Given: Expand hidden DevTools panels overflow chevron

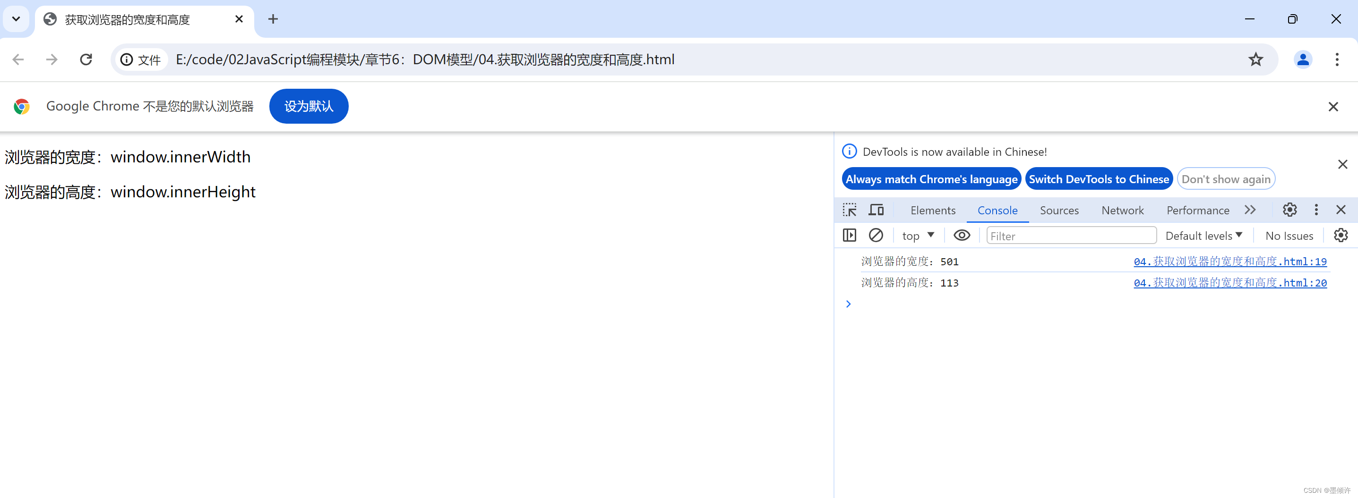Looking at the screenshot, I should [1250, 210].
